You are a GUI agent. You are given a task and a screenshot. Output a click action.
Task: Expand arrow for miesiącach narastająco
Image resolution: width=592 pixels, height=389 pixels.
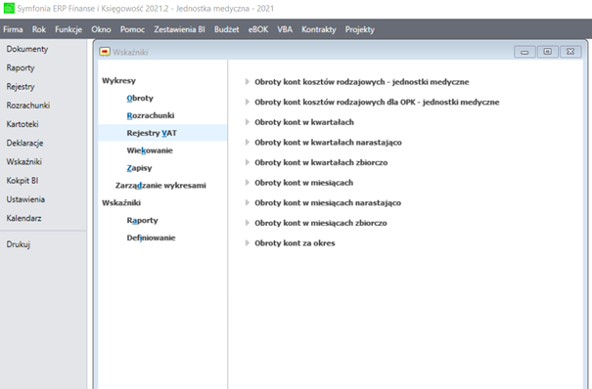(248, 202)
